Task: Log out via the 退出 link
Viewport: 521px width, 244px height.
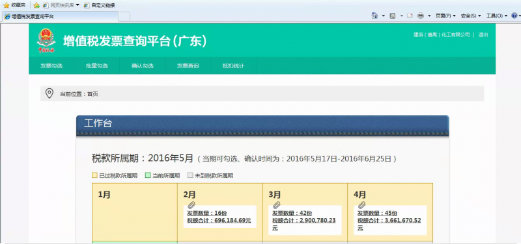Action: tap(483, 35)
